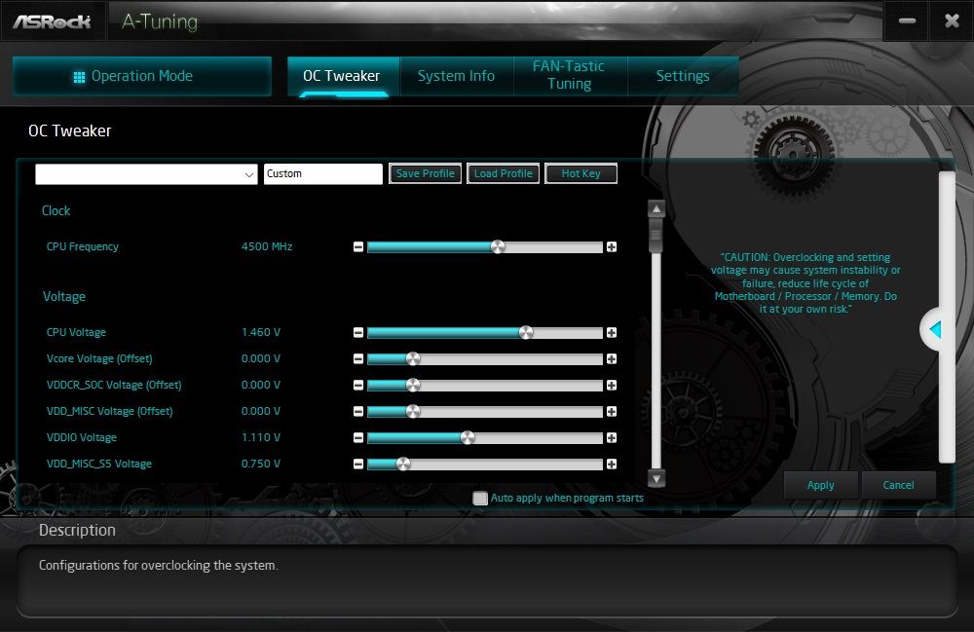974x632 pixels.
Task: Increase VDDCR_SOC Voltage (Offset) with plus icon
Action: click(x=612, y=386)
